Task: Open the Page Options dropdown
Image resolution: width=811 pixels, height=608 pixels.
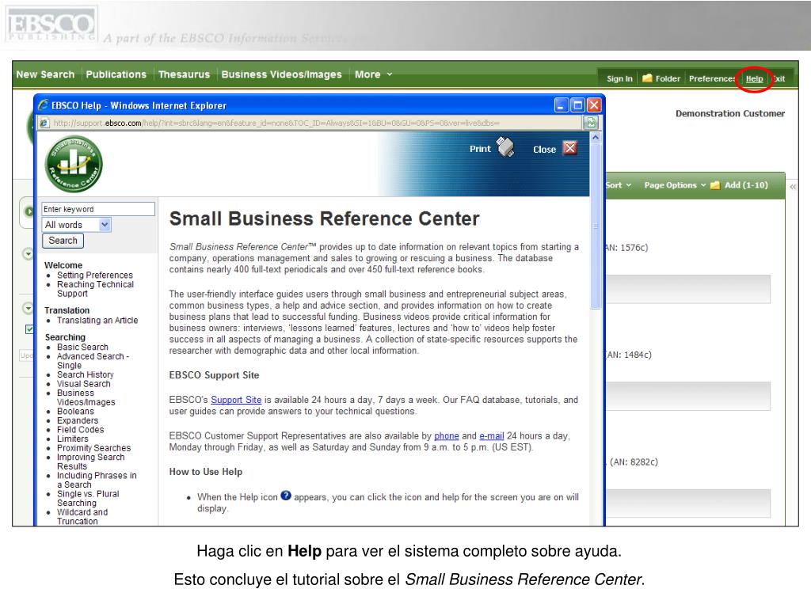Action: click(675, 185)
